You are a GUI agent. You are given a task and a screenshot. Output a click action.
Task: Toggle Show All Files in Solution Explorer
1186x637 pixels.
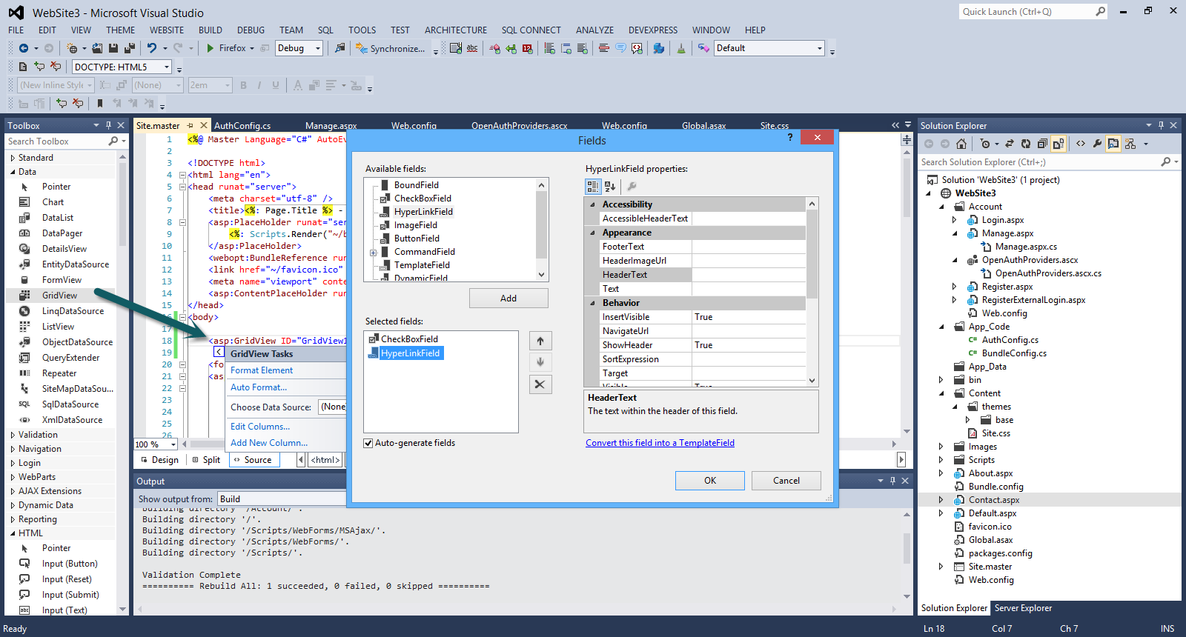tap(1059, 144)
